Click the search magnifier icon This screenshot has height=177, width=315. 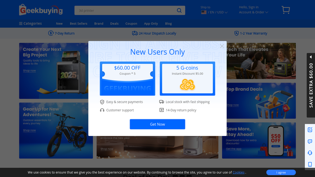179,11
